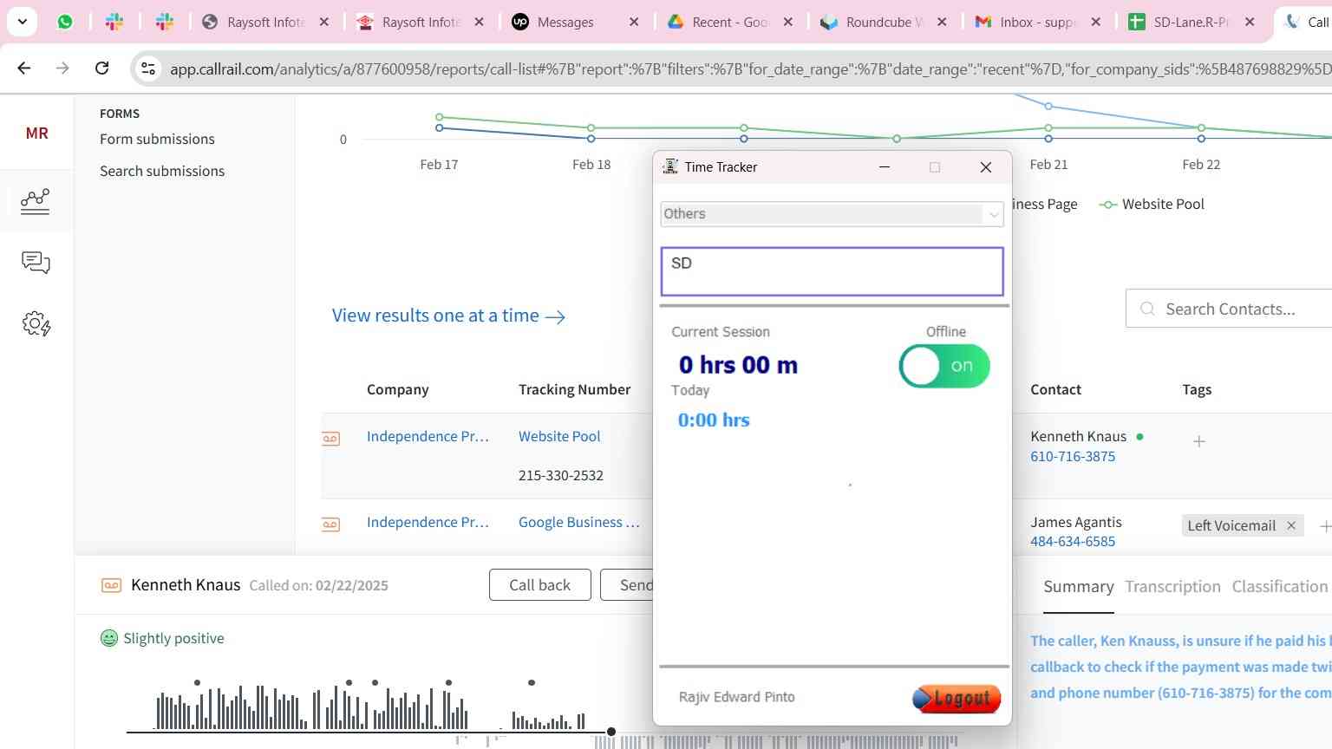The height and width of the screenshot is (749, 1332).
Task: Click the James Agantis contact name
Action: coord(1076,522)
